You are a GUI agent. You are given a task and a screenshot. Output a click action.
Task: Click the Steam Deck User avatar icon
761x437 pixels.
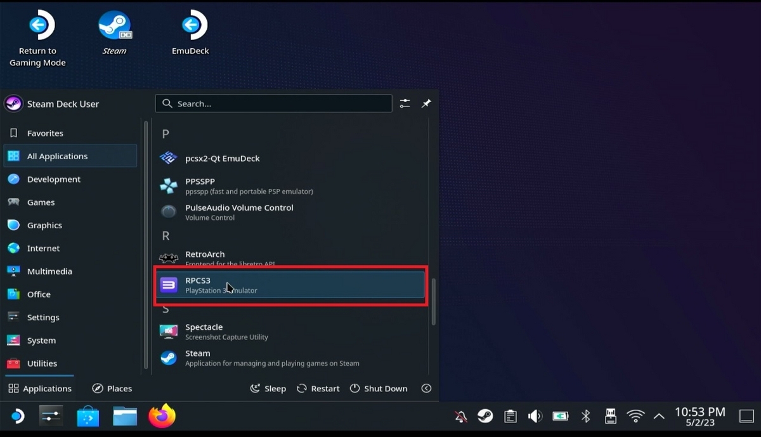pos(13,103)
